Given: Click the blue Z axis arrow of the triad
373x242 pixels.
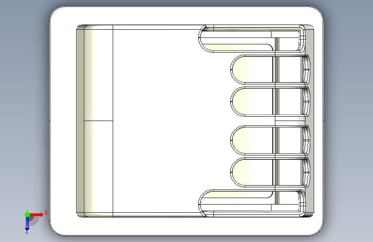Looking at the screenshot, I should (x=27, y=224).
